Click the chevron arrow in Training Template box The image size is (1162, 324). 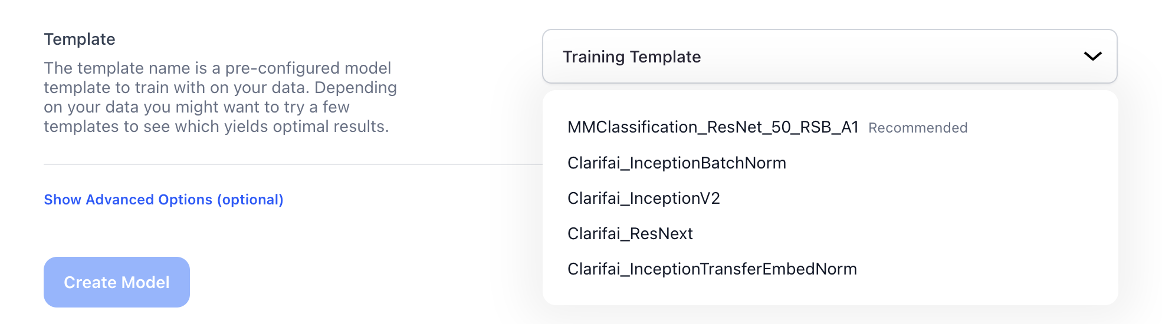[1092, 57]
